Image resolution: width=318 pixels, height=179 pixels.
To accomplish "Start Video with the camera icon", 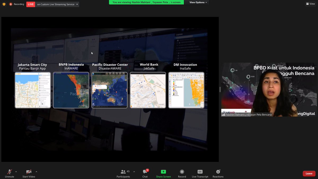I will click(29, 173).
